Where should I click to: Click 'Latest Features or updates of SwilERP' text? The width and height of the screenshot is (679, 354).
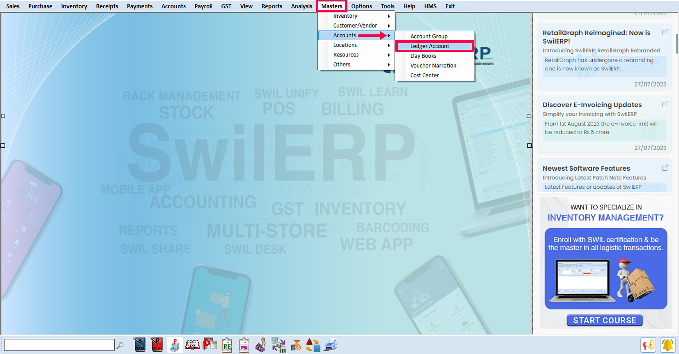tap(593, 187)
